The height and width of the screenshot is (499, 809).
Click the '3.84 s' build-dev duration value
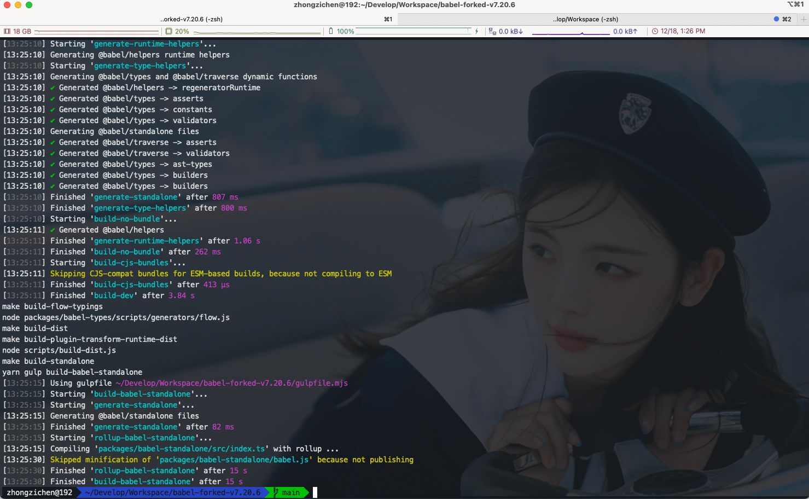pos(182,295)
